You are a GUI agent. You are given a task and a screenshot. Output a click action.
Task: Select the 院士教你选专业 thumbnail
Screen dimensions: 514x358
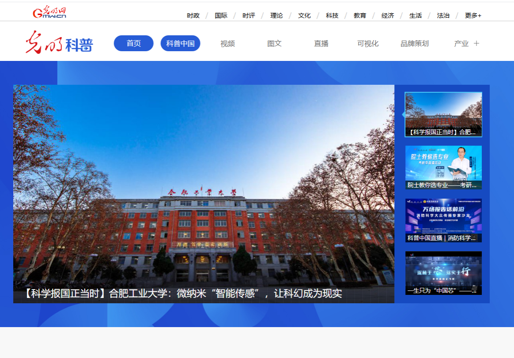click(443, 167)
